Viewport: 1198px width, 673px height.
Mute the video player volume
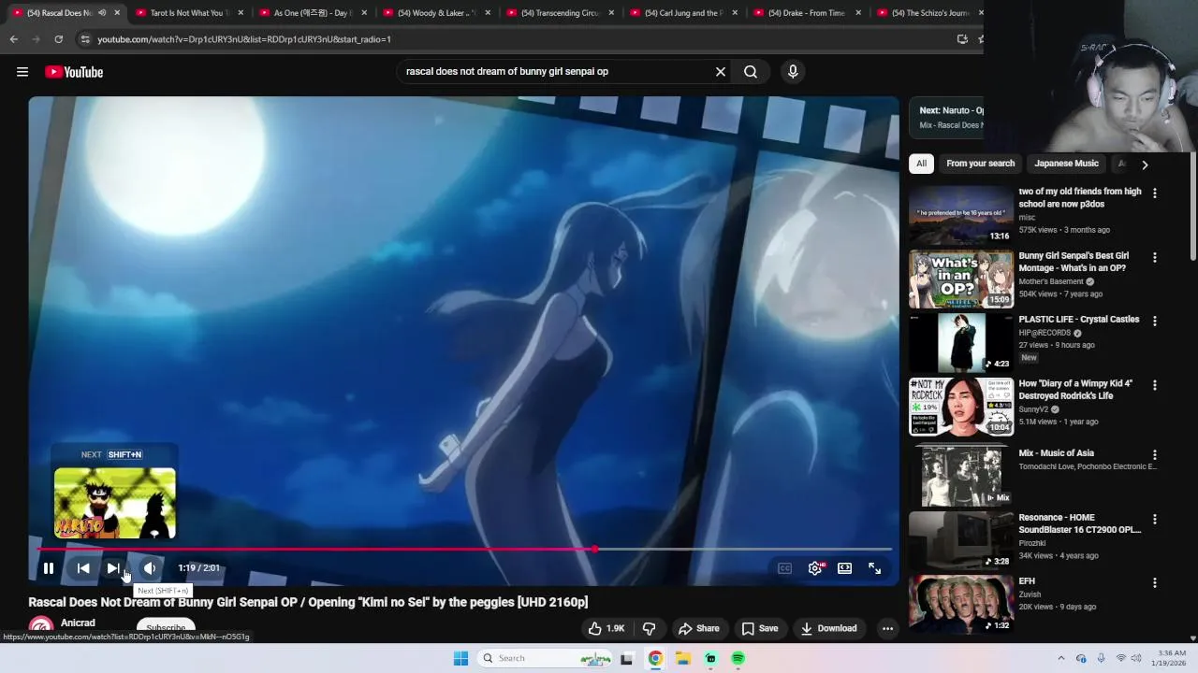point(150,568)
